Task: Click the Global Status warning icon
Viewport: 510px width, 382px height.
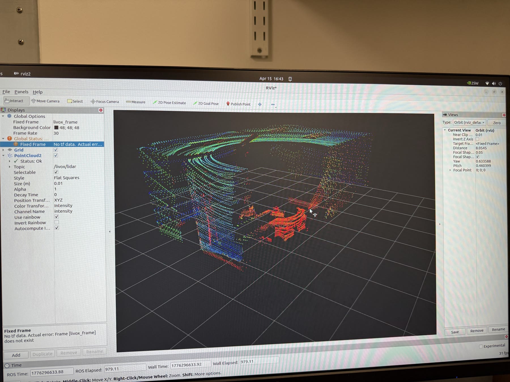Action: coord(9,138)
